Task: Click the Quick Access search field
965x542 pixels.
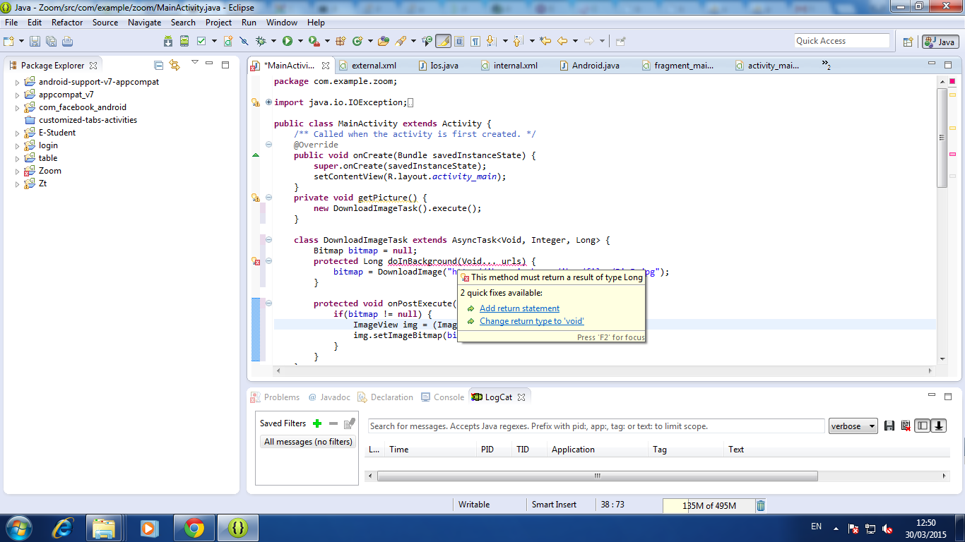Action: click(x=841, y=41)
